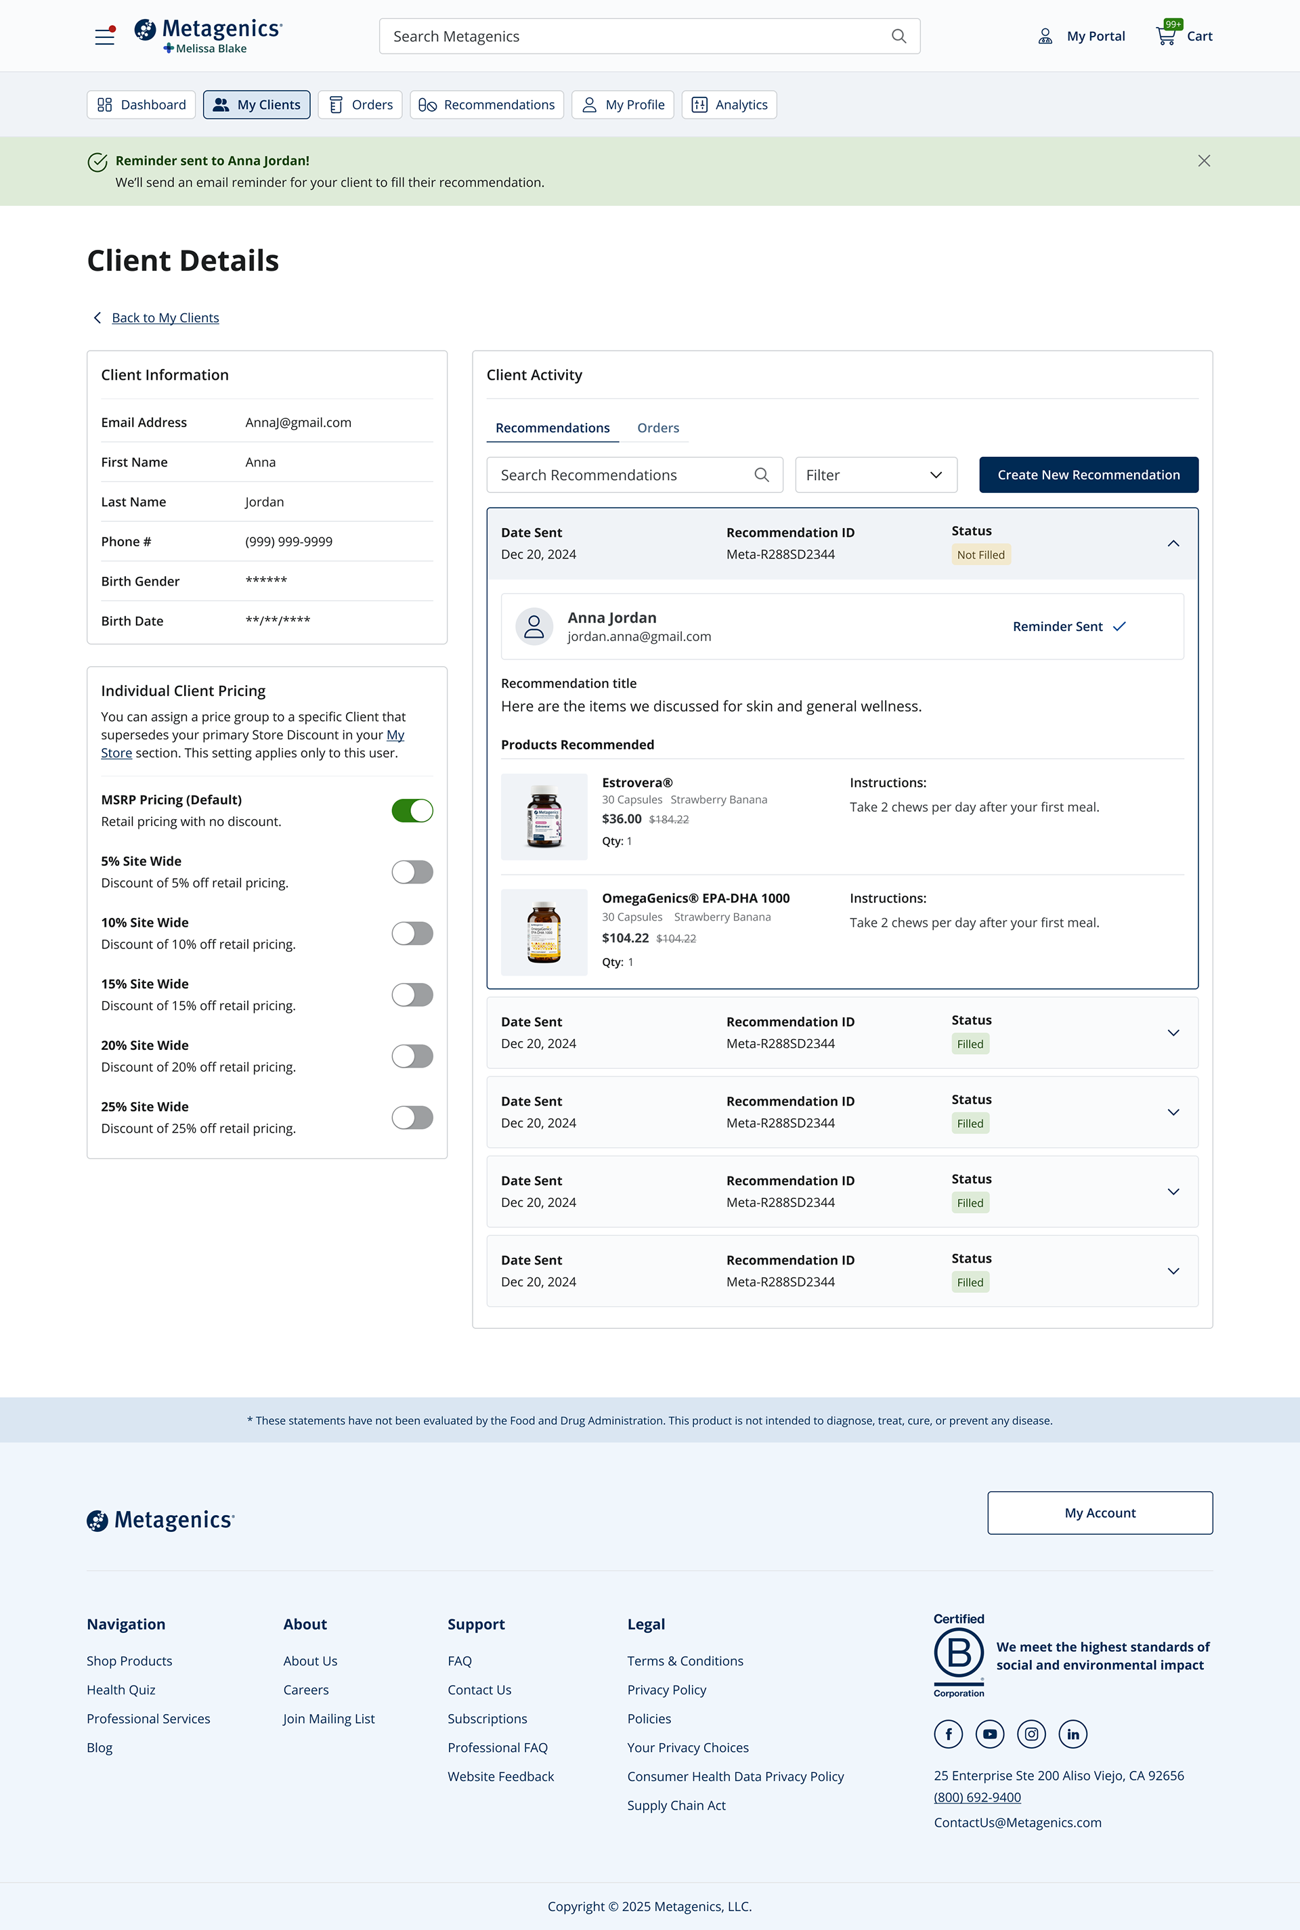Image resolution: width=1300 pixels, height=1930 pixels.
Task: Expand the last Filled recommendation row
Action: (x=1172, y=1271)
